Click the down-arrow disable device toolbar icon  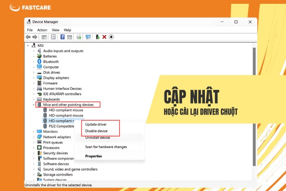click(x=111, y=37)
